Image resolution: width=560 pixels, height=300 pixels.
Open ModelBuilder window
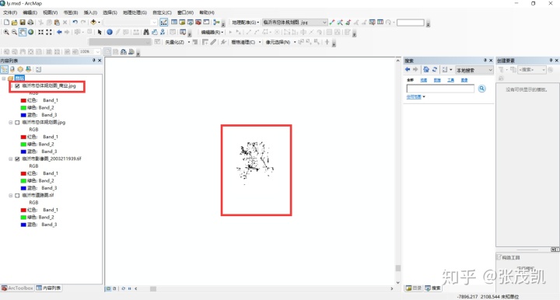(216, 23)
